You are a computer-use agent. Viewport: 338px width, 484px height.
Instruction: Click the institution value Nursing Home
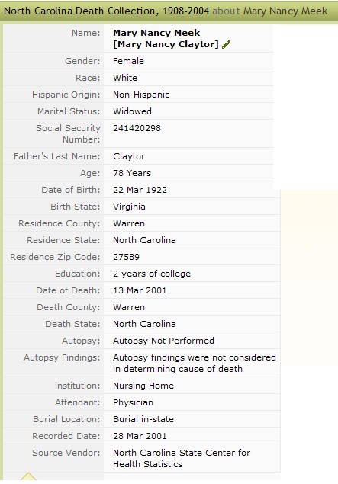coord(143,386)
